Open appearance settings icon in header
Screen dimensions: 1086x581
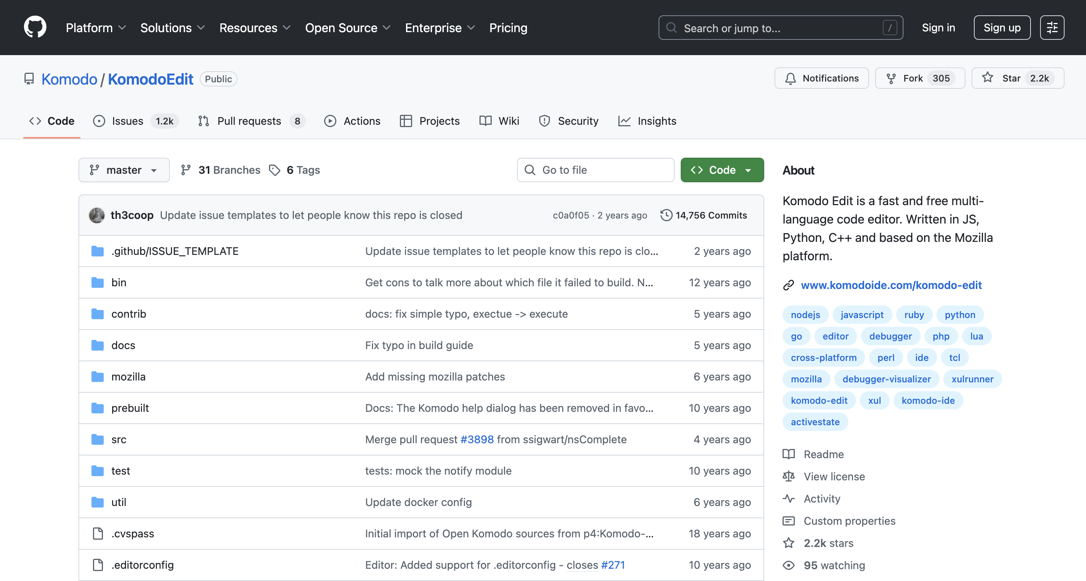pyautogui.click(x=1052, y=28)
